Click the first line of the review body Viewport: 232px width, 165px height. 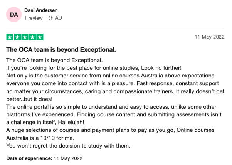click(x=54, y=60)
